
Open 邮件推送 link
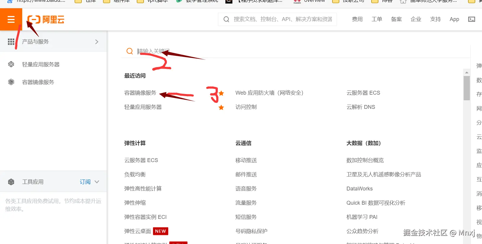point(246,174)
